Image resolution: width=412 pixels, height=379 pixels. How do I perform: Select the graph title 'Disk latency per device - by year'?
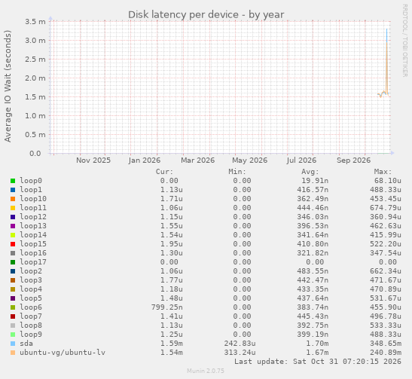tap(206, 15)
